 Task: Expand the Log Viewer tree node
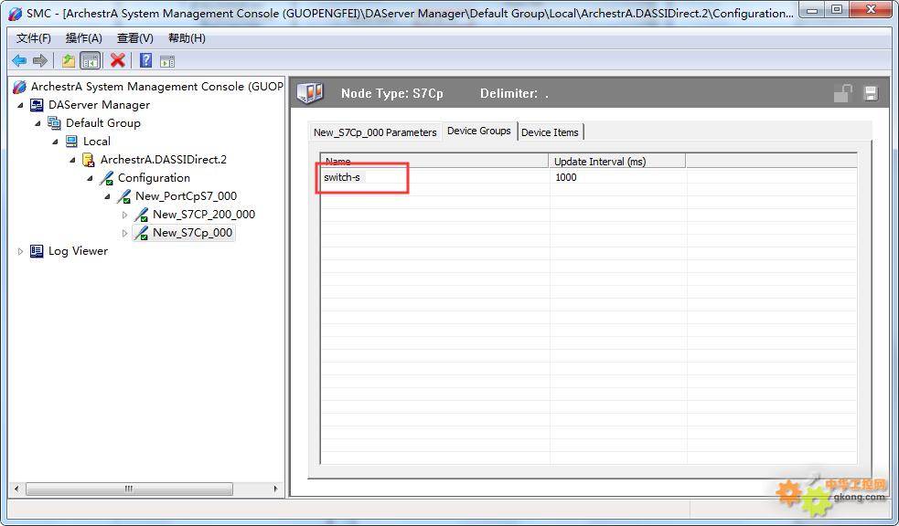click(21, 251)
